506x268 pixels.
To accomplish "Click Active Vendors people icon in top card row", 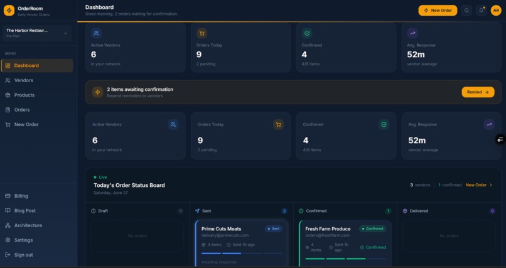I will point(96,33).
